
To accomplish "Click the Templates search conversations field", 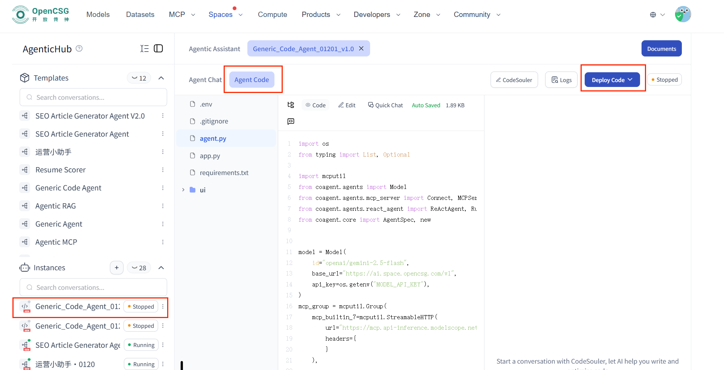I will 93,97.
